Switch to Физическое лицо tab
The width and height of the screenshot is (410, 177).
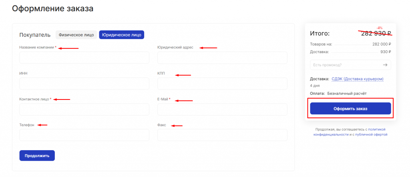tap(76, 35)
